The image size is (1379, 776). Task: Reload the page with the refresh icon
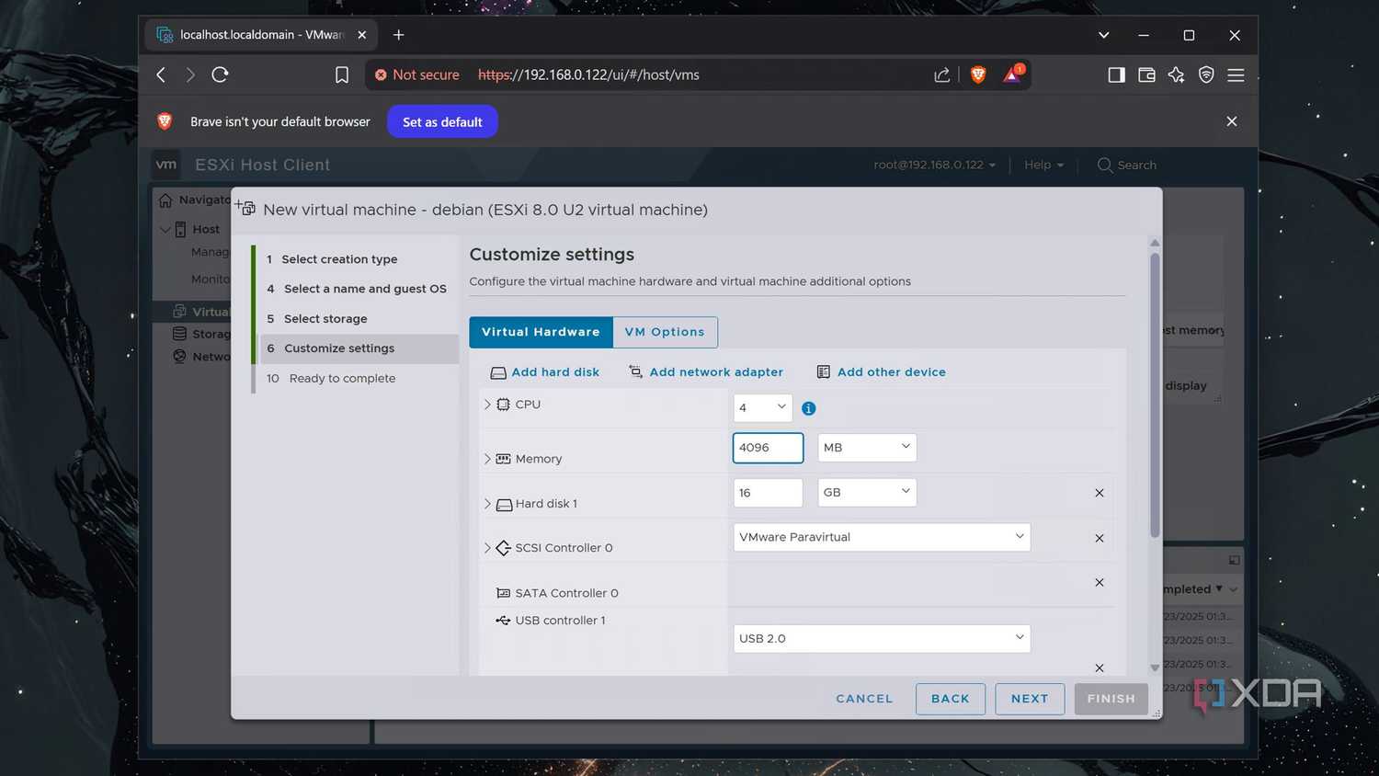coord(220,74)
